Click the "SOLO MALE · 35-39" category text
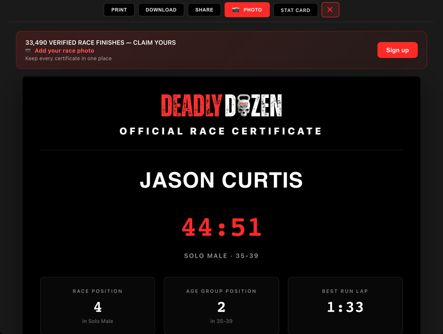Screen dimensions: 443x334 pos(221,256)
